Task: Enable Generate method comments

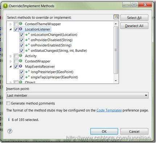Action: 8,103
